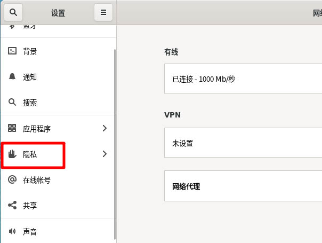This screenshot has width=322, height=243.
Task: Open the hamburger menu beside 设置
Action: pos(103,12)
